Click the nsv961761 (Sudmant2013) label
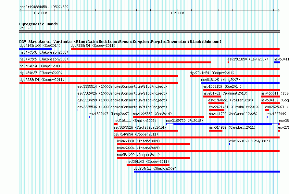This screenshot has width=289, height=194. pos(225,93)
